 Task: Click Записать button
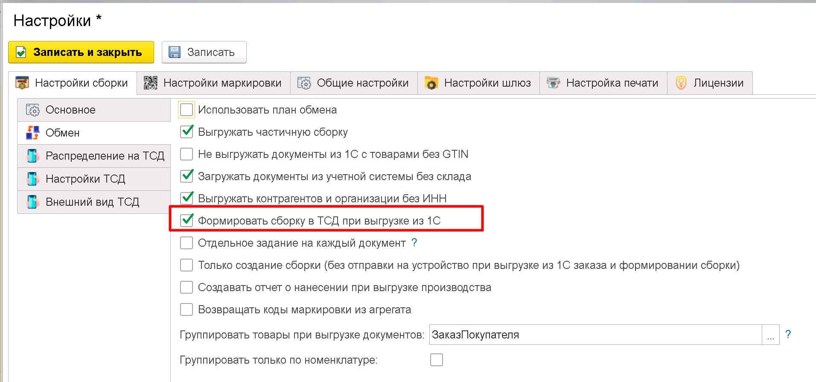[204, 52]
